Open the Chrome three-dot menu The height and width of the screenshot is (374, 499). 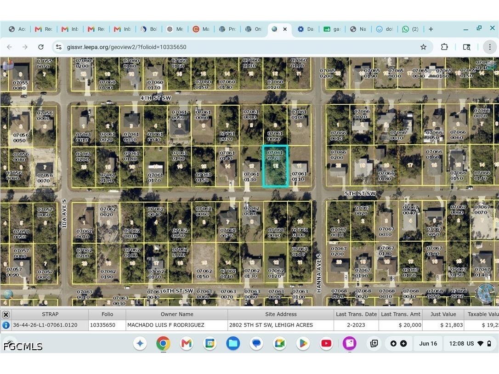click(x=490, y=47)
